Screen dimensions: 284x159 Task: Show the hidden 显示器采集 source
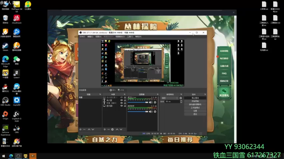click(121, 98)
